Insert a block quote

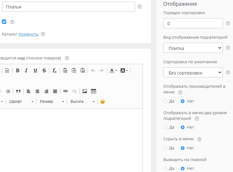coord(18,91)
